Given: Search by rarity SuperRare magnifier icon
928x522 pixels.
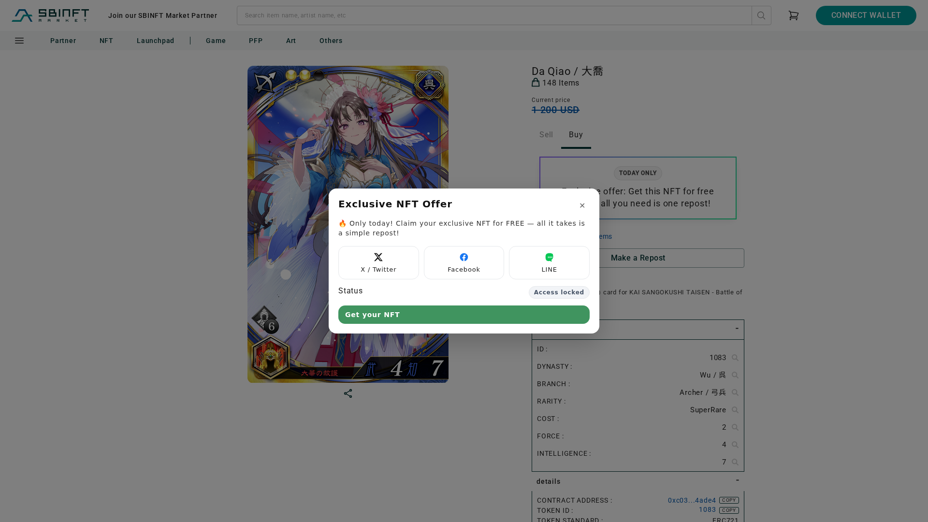Looking at the screenshot, I should click(x=735, y=410).
